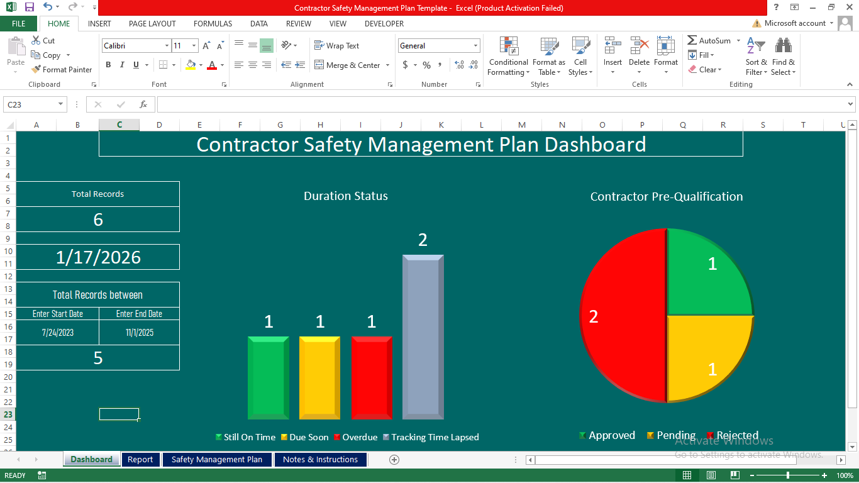Open Conditional Formatting options
Screen dimensions: 859x483
tap(508, 56)
